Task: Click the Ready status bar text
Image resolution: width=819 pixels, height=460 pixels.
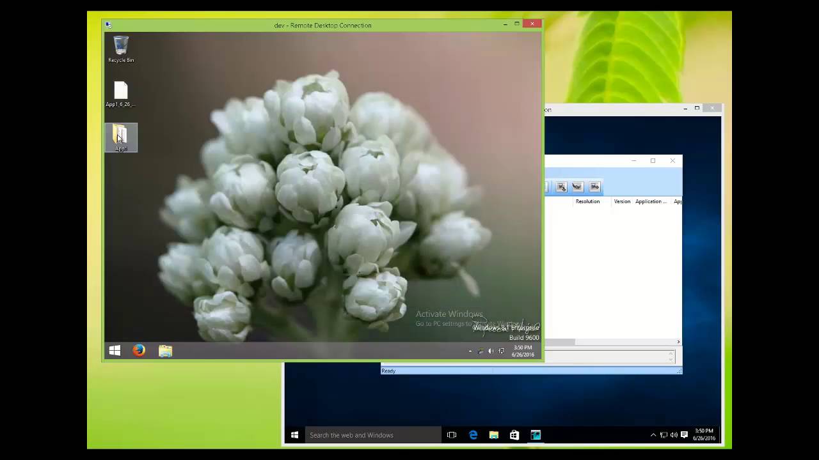Action: 388,371
